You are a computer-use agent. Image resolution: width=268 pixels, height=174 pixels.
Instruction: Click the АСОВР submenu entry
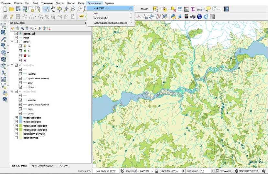(x=144, y=9)
